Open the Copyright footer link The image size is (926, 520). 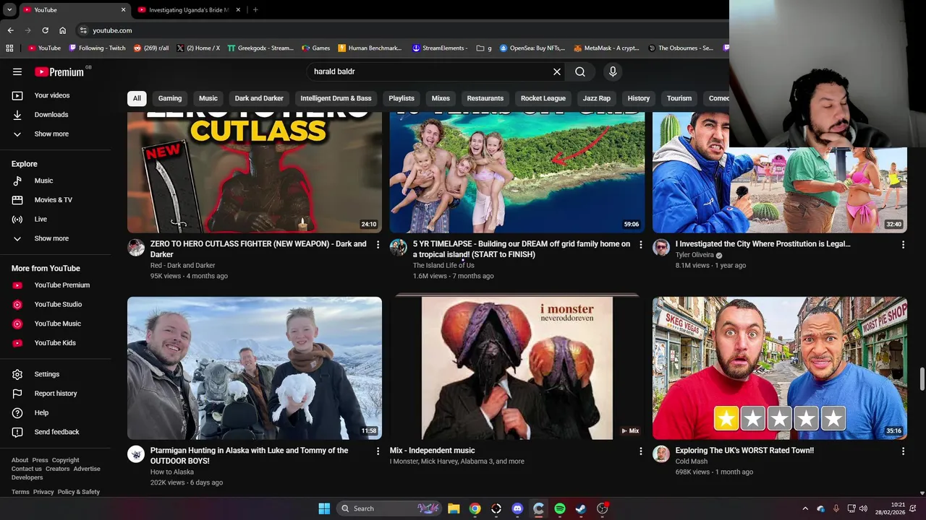click(65, 460)
